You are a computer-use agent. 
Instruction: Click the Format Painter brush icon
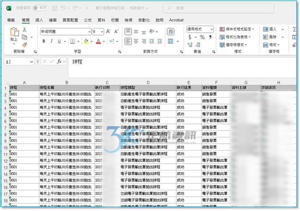pos(24,45)
